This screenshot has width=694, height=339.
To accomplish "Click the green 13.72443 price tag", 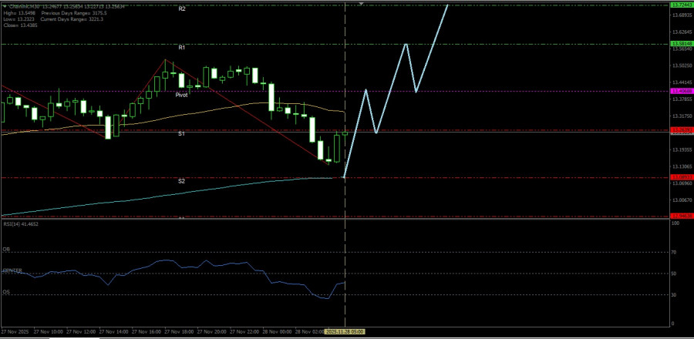I will (681, 5).
